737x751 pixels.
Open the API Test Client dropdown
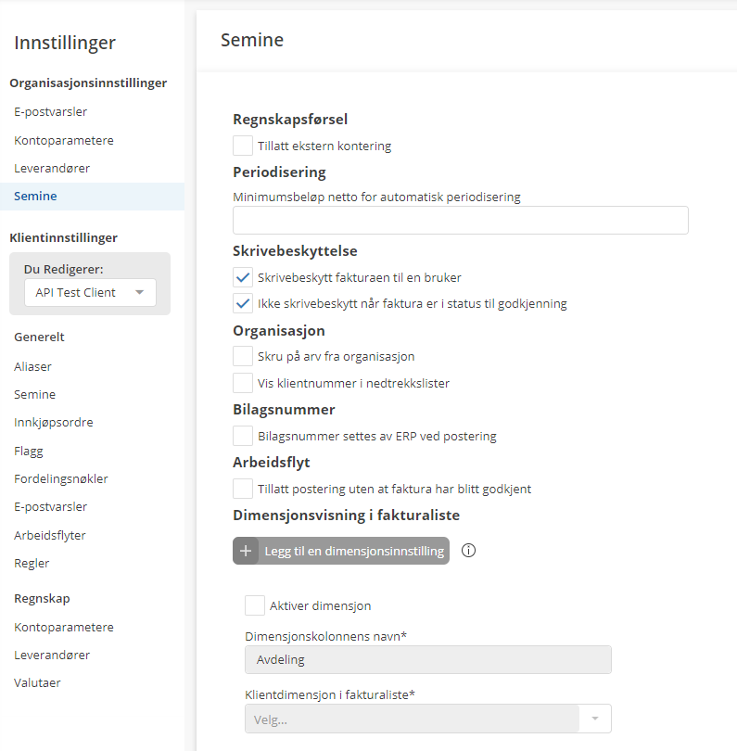coord(90,293)
